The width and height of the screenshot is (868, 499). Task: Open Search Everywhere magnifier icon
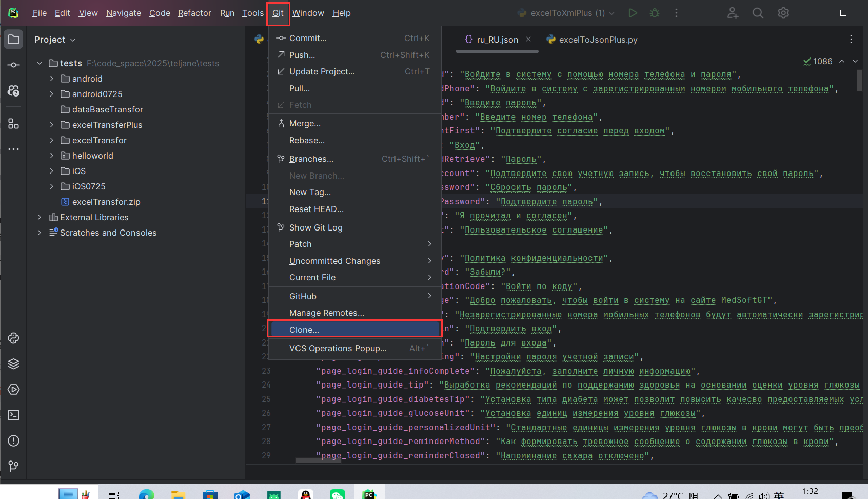pos(758,13)
